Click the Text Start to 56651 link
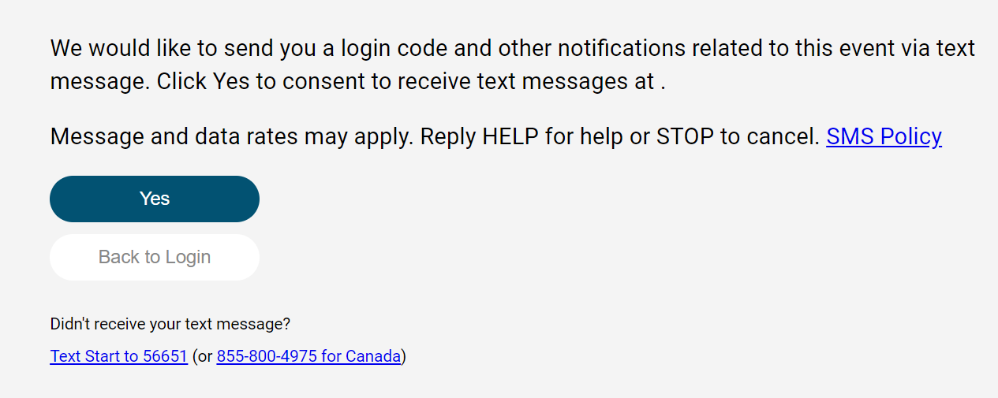Image resolution: width=998 pixels, height=398 pixels. (118, 356)
